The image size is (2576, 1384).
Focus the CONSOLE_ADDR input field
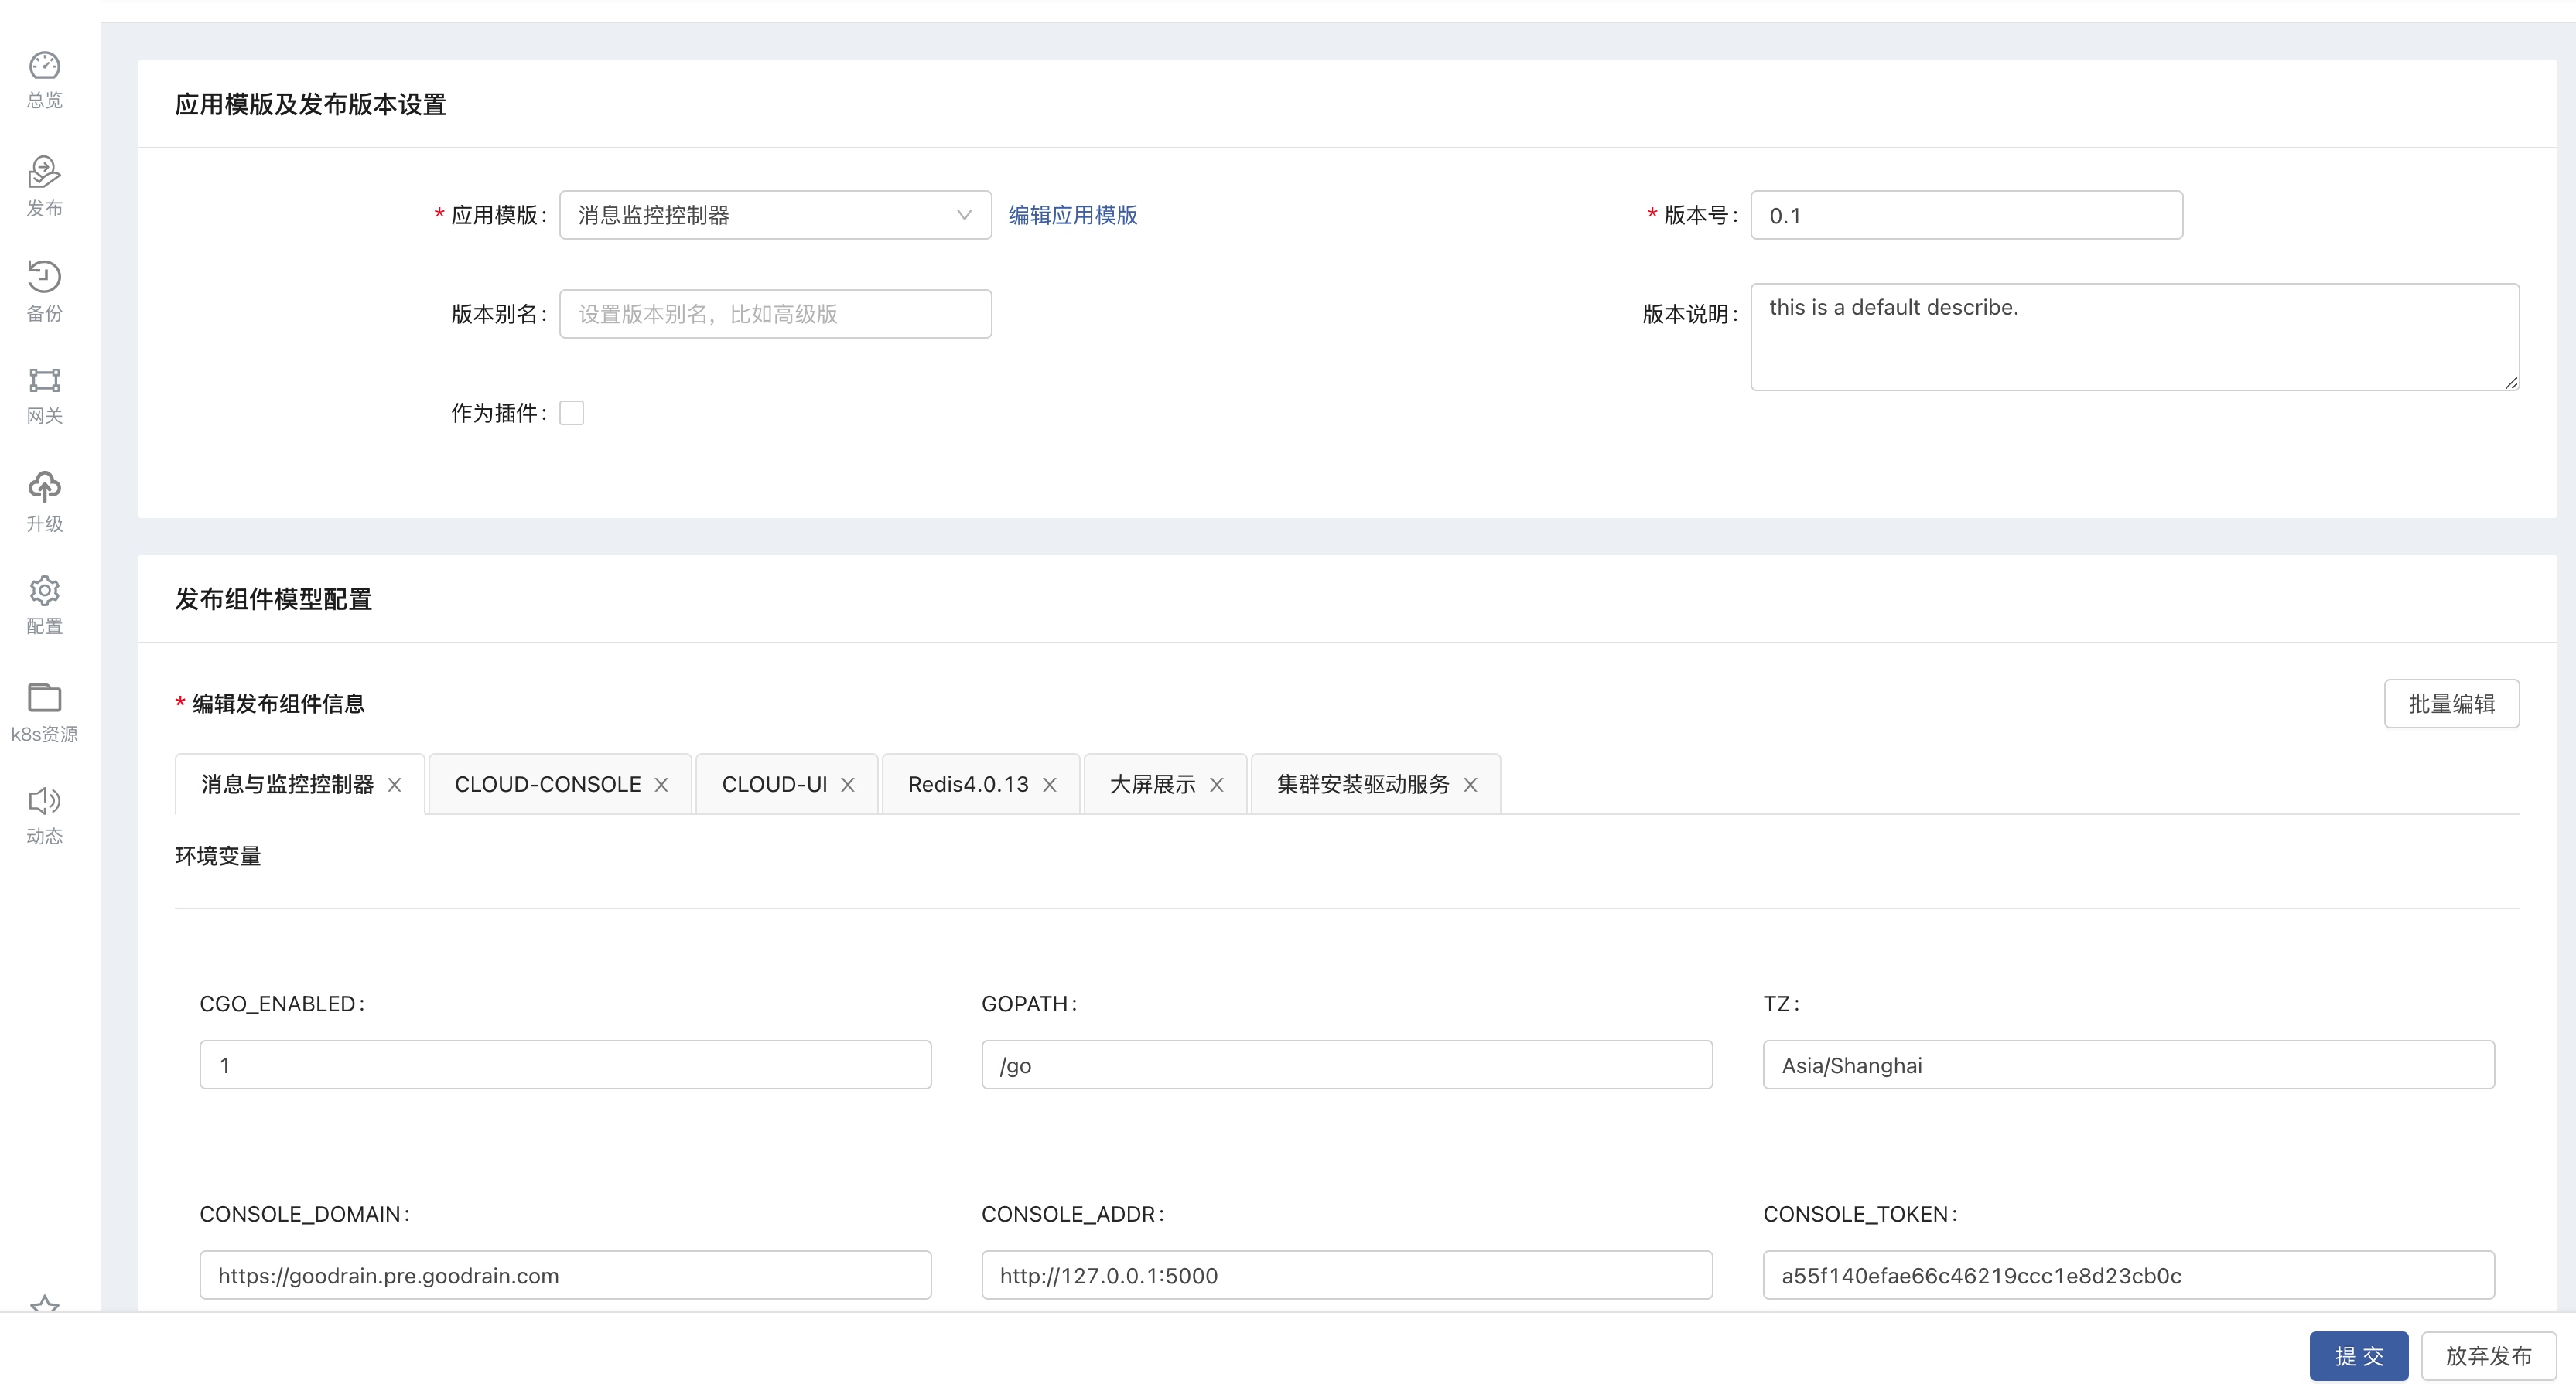[x=1347, y=1275]
